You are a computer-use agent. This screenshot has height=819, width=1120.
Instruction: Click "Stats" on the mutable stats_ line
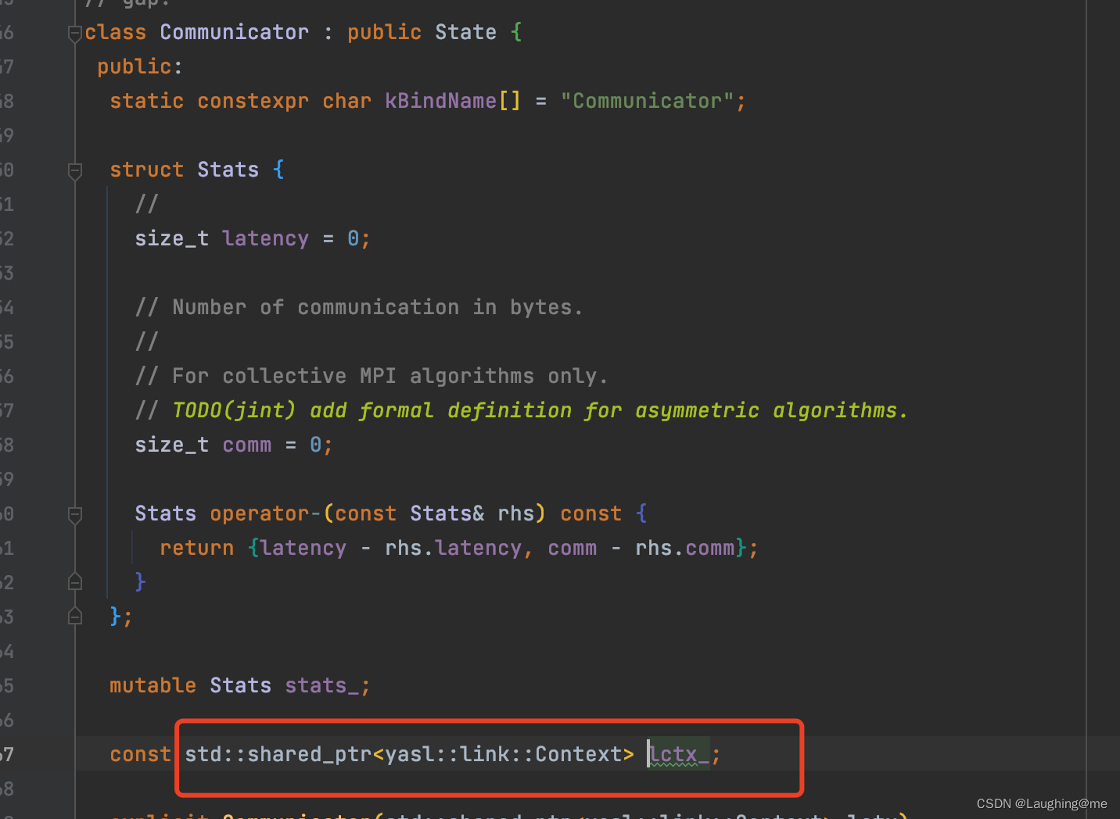point(240,685)
